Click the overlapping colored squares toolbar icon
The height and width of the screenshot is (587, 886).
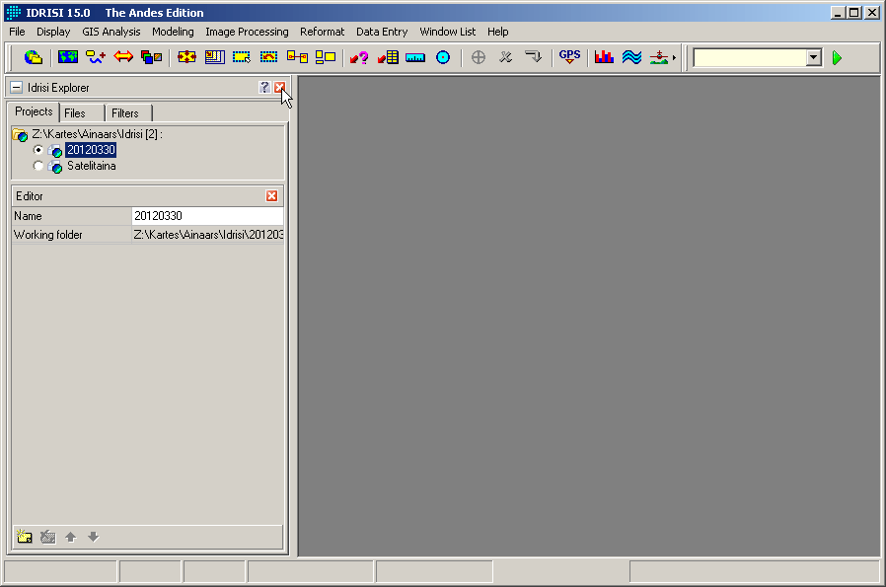pyautogui.click(x=151, y=57)
